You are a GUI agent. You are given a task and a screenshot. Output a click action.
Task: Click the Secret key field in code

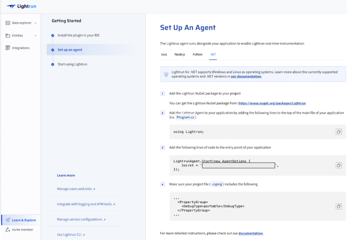pos(239,166)
